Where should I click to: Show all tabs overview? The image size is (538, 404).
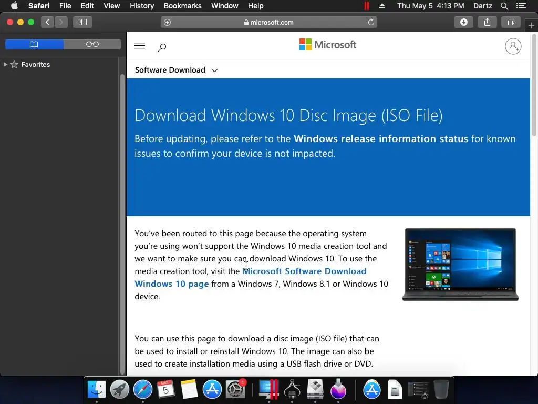pos(511,22)
